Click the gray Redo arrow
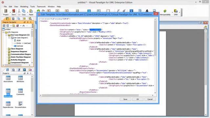Image resolution: width=210 pixels, height=118 pixels. pyautogui.click(x=43, y=11)
